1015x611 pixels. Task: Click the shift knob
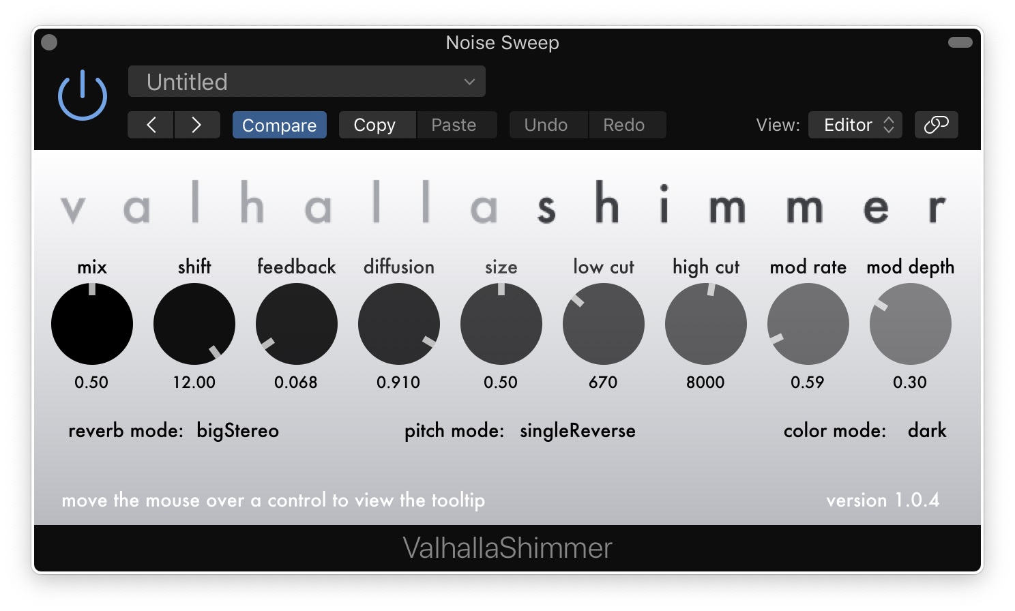tap(194, 324)
